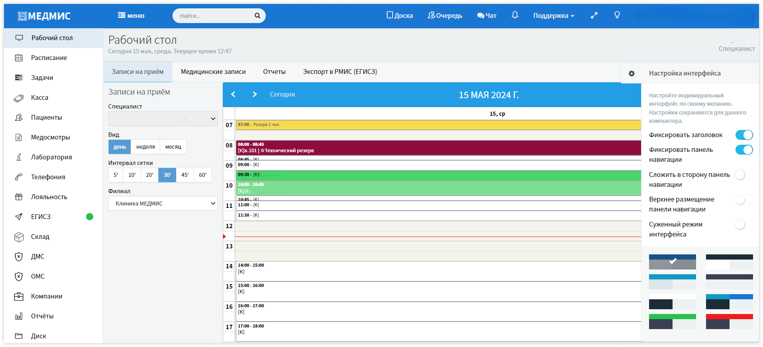Click the search magnifier icon
Image resolution: width=763 pixels, height=347 pixels.
point(257,16)
